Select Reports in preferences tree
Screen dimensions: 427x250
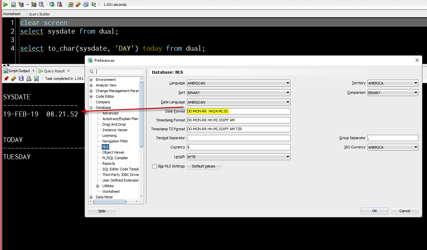pyautogui.click(x=109, y=163)
